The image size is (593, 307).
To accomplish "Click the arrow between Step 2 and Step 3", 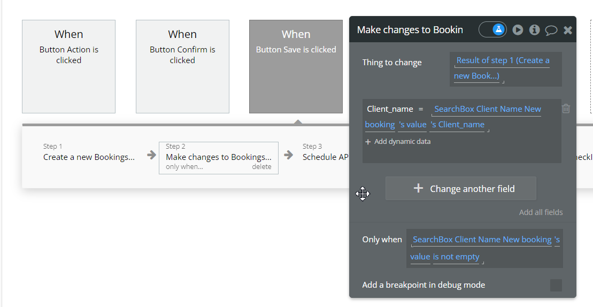I will 289,155.
